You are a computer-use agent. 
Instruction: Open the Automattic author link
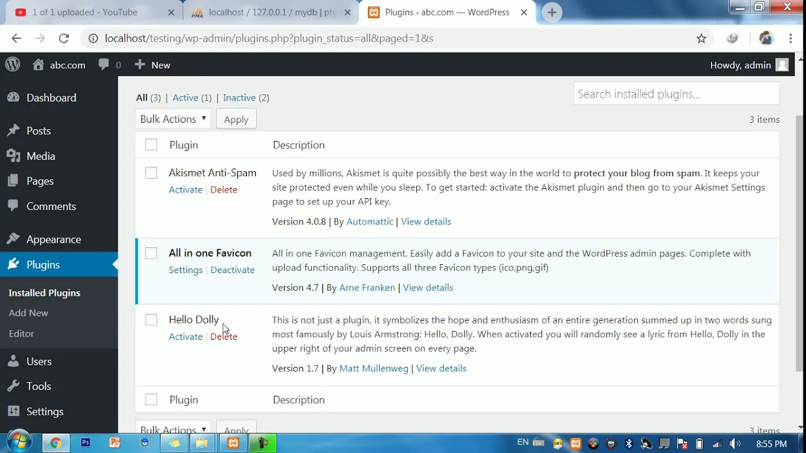click(x=370, y=221)
